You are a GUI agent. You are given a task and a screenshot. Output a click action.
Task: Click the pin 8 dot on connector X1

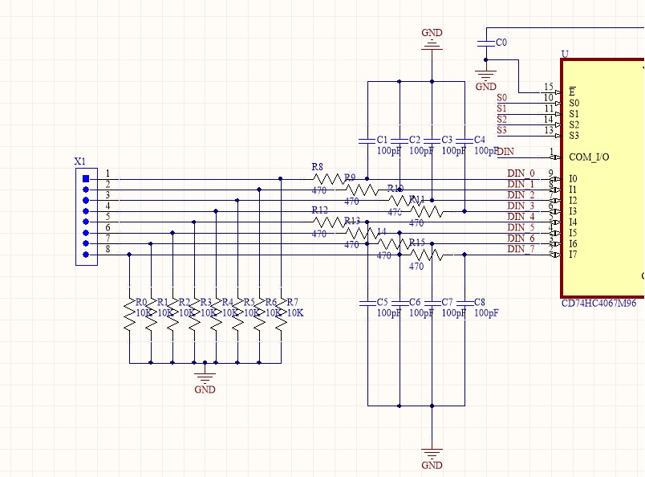click(x=86, y=255)
